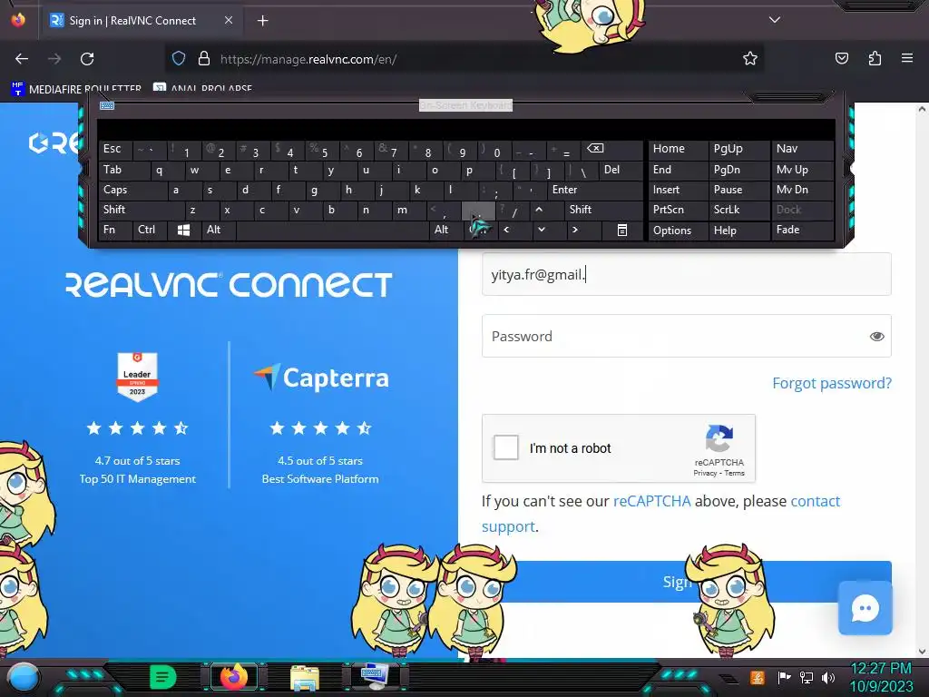Click the email field containing yitya.fr@gmail.
929x697 pixels.
(686, 274)
